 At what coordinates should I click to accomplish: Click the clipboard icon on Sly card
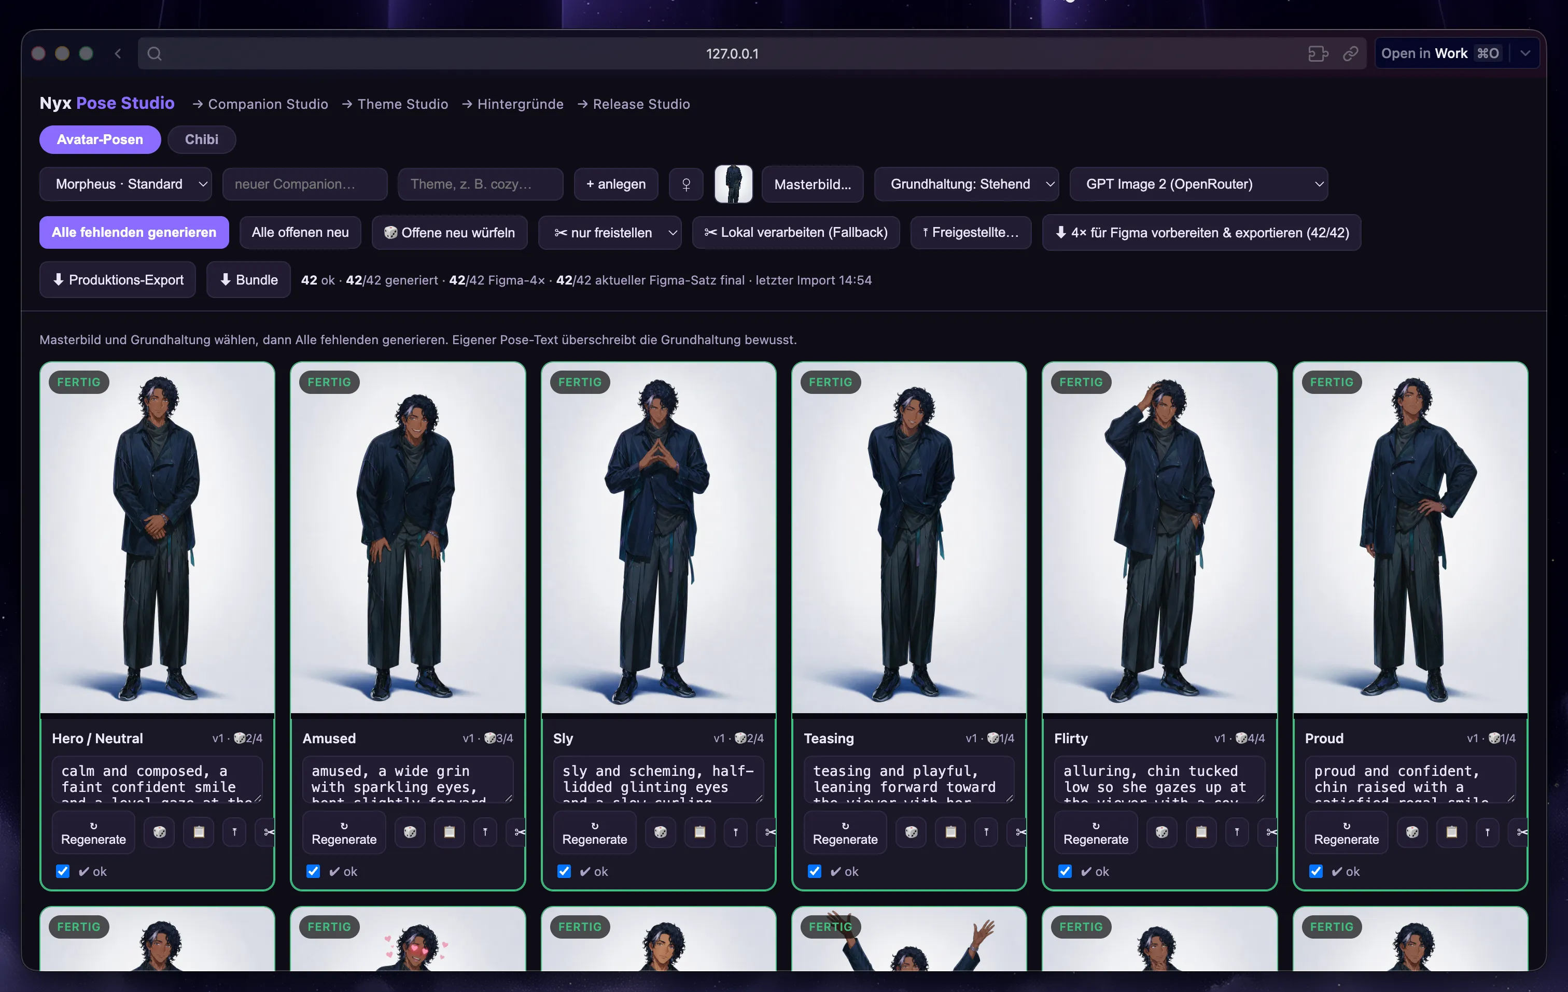click(700, 832)
